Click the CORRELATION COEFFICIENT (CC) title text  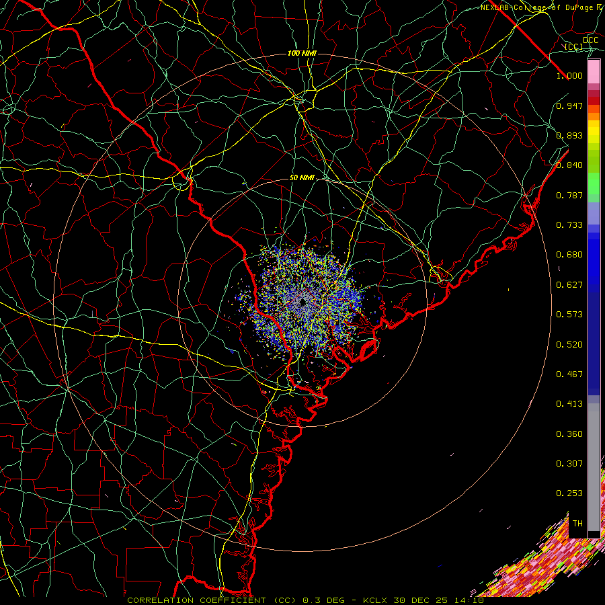[212, 600]
